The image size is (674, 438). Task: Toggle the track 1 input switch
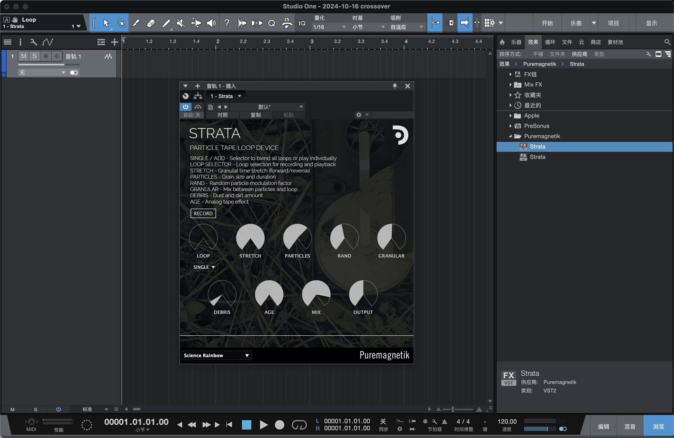[x=74, y=73]
